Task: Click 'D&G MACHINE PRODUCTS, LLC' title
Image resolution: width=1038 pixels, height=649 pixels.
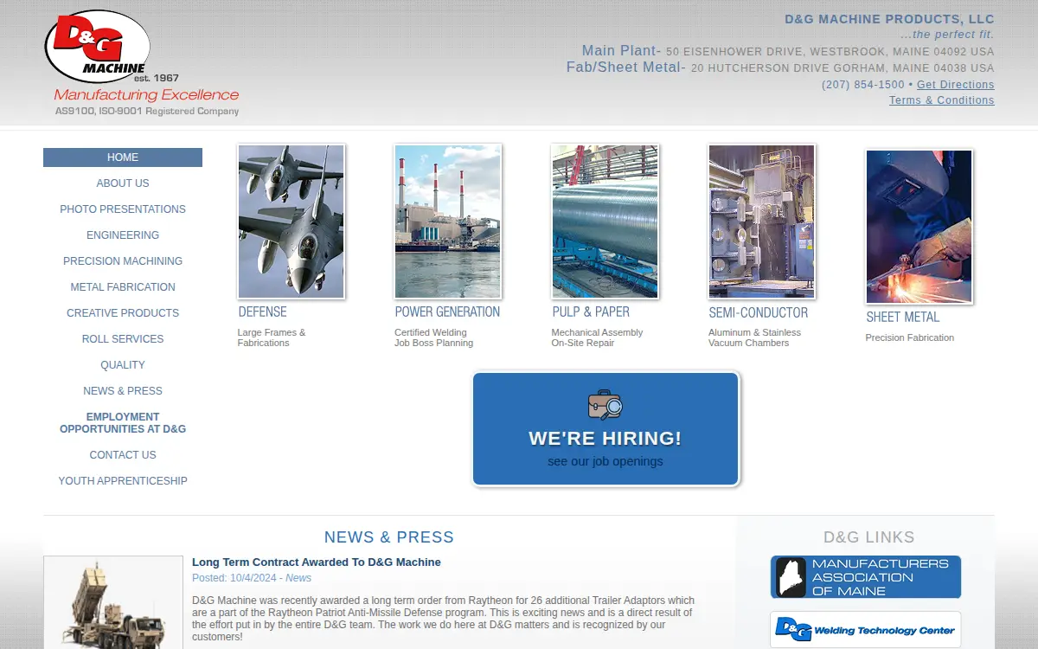Action: point(889,19)
